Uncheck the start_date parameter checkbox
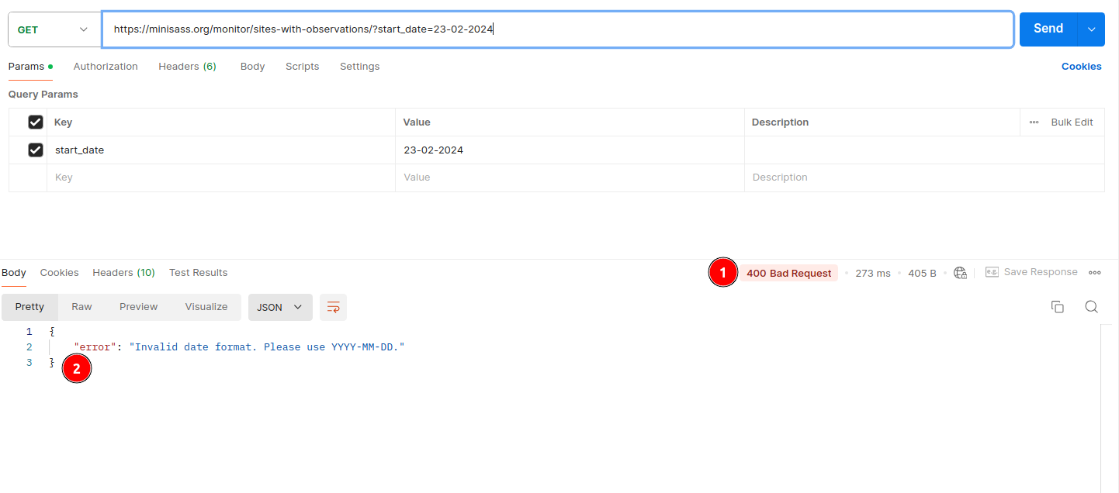The image size is (1119, 493). [x=35, y=150]
